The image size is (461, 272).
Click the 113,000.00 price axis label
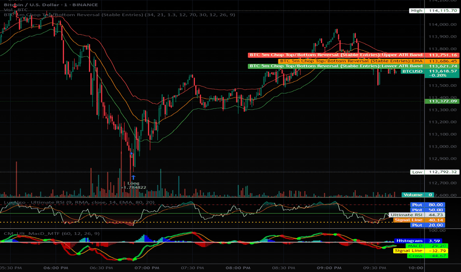point(443,146)
